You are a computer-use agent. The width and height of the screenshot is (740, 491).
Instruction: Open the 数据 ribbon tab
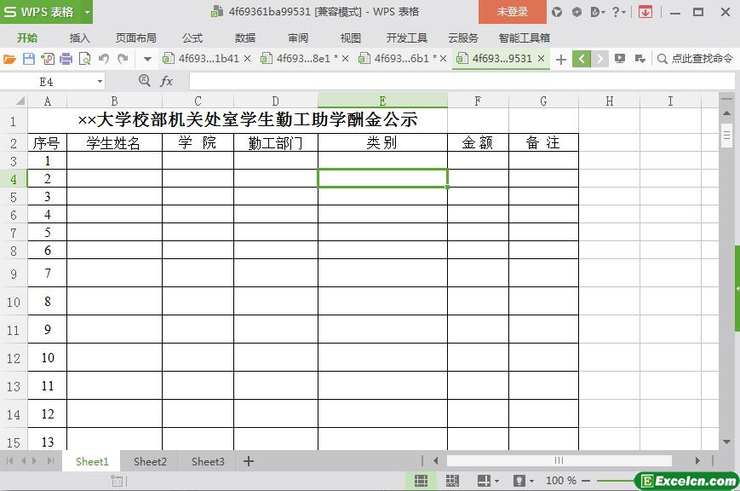[x=245, y=38]
